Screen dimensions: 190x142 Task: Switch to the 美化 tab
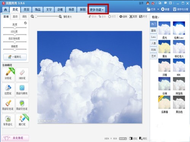(15, 9)
